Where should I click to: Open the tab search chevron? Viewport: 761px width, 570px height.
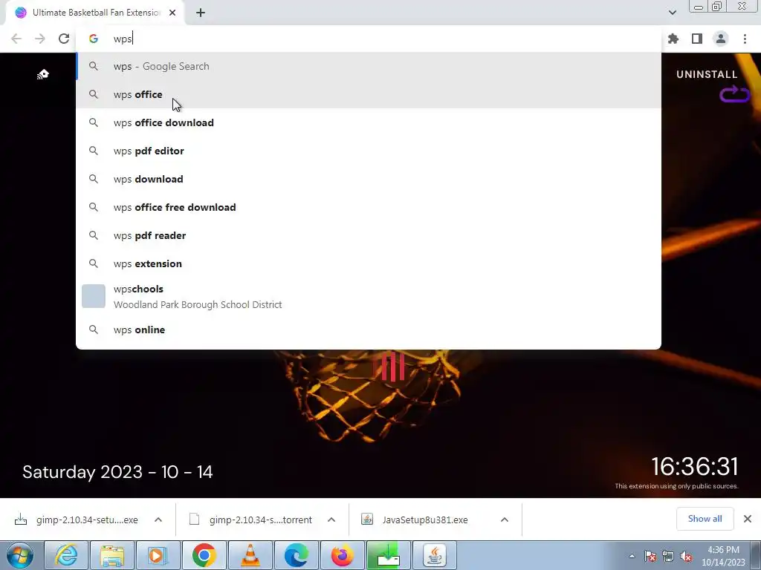(672, 13)
